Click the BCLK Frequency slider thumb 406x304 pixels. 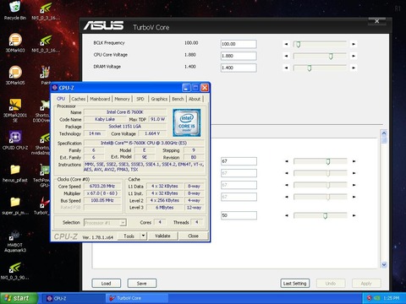click(299, 44)
